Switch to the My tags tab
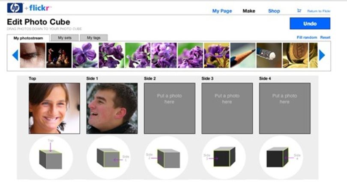The height and width of the screenshot is (184, 347). [x=94, y=38]
